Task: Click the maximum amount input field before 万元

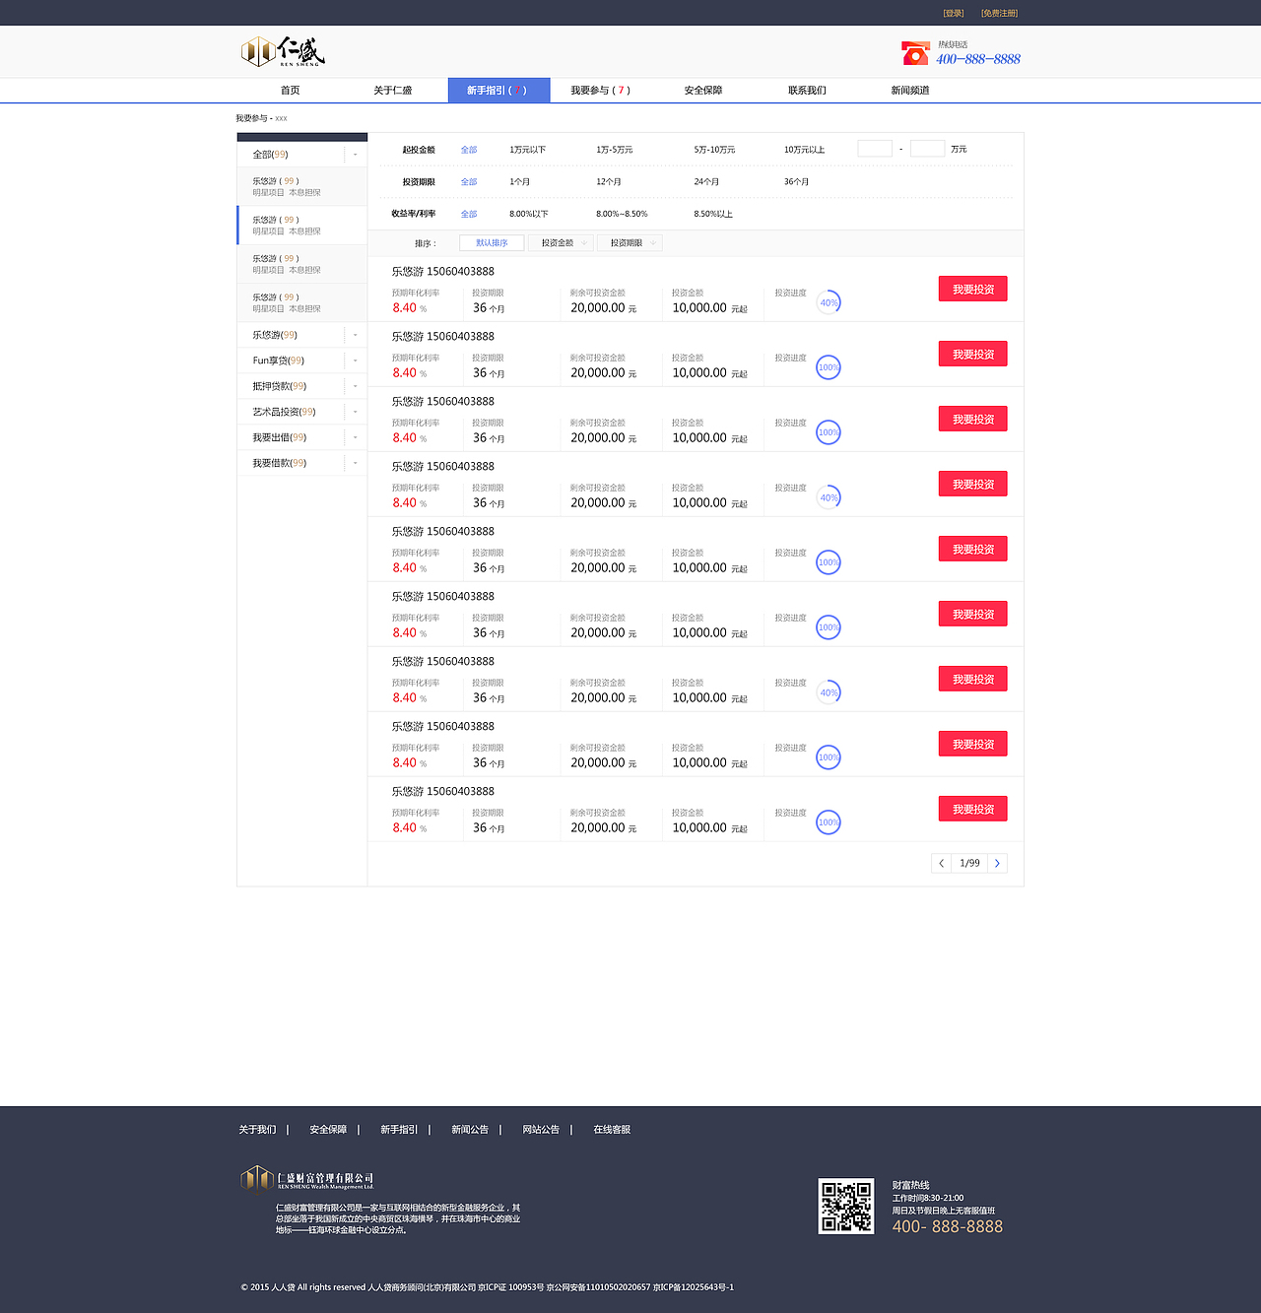Action: pyautogui.click(x=928, y=149)
